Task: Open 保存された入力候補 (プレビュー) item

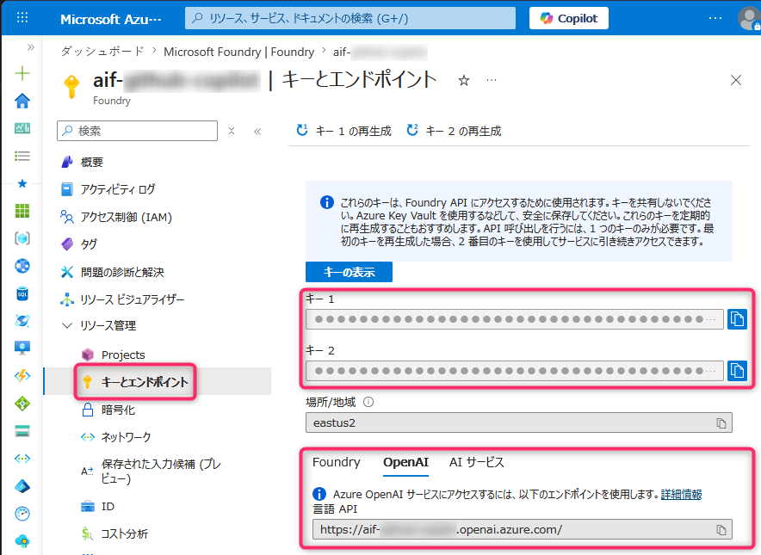Action: tap(161, 471)
